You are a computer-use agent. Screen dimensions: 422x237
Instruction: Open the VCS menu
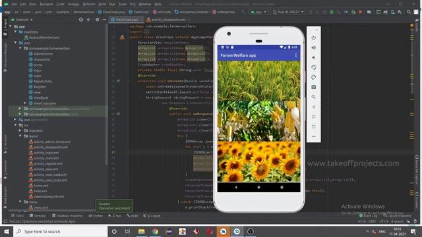(x=133, y=5)
